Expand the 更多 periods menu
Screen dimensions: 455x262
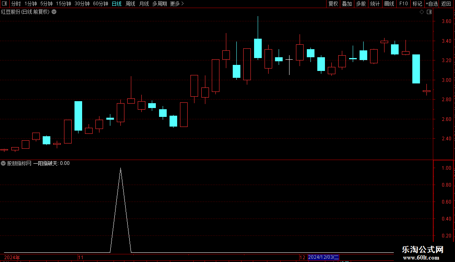click(x=177, y=4)
